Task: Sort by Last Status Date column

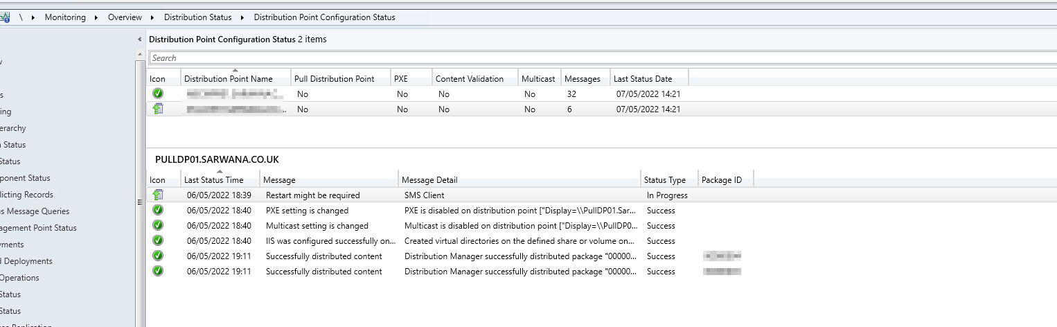Action: (649, 78)
